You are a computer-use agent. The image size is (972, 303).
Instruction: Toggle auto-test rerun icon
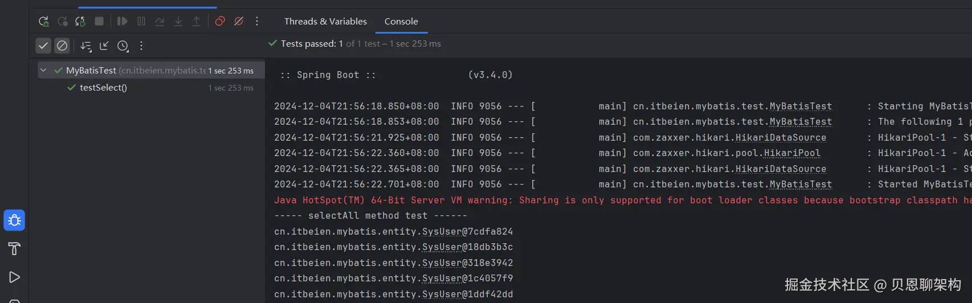click(80, 21)
